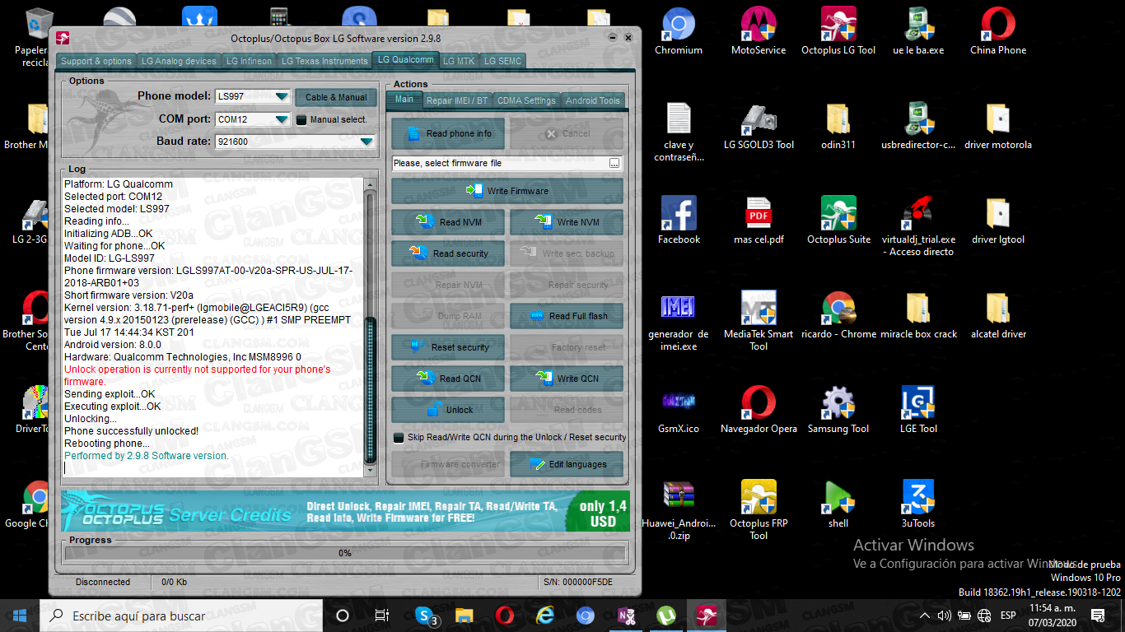This screenshot has height=632, width=1125.
Task: Enable Skip Read/Write QCN checkbox
Action: click(399, 438)
